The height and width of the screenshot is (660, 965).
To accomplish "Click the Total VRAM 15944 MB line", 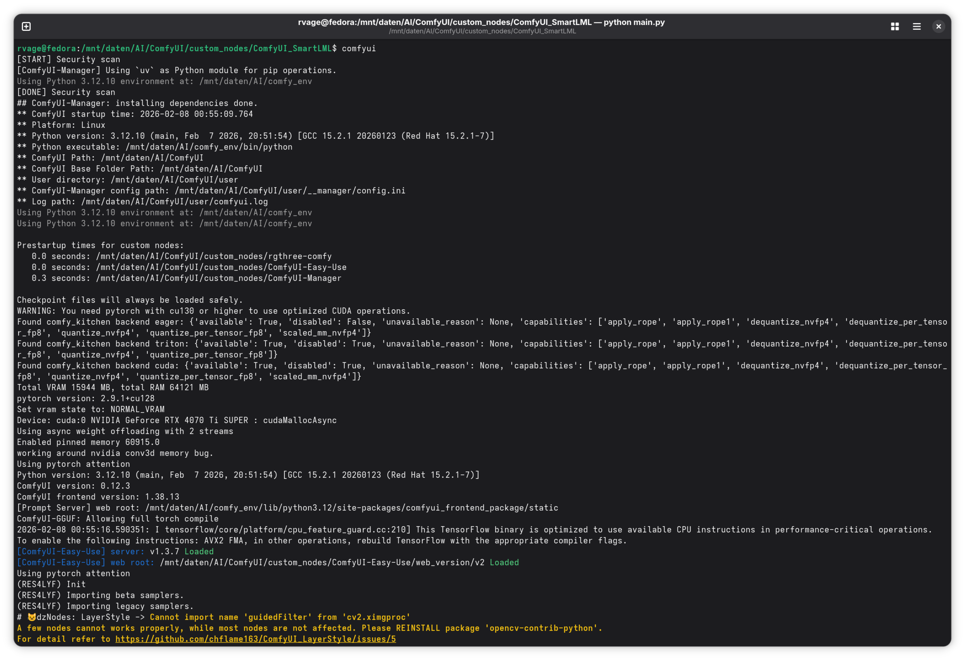I will point(113,387).
